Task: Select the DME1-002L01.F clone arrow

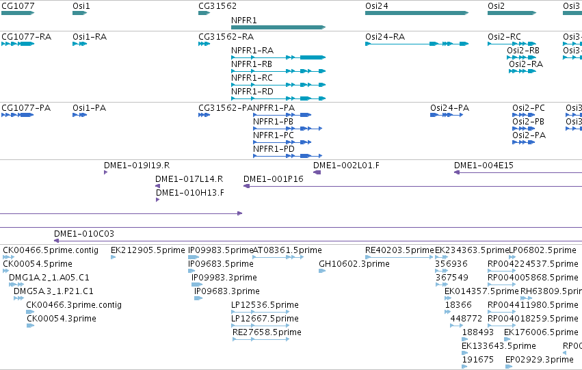Action: tap(317, 172)
